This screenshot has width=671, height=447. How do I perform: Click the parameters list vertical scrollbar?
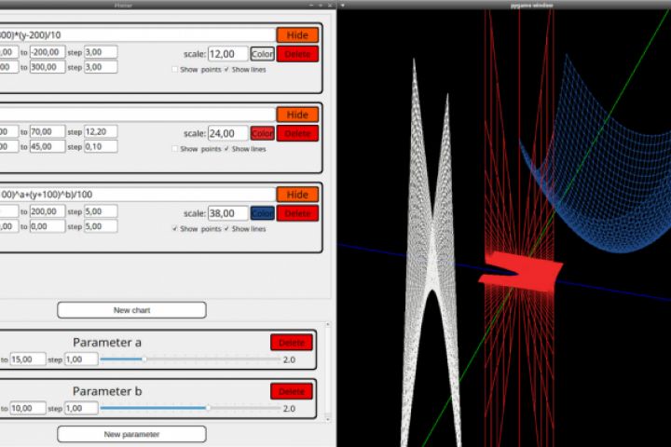[328, 372]
